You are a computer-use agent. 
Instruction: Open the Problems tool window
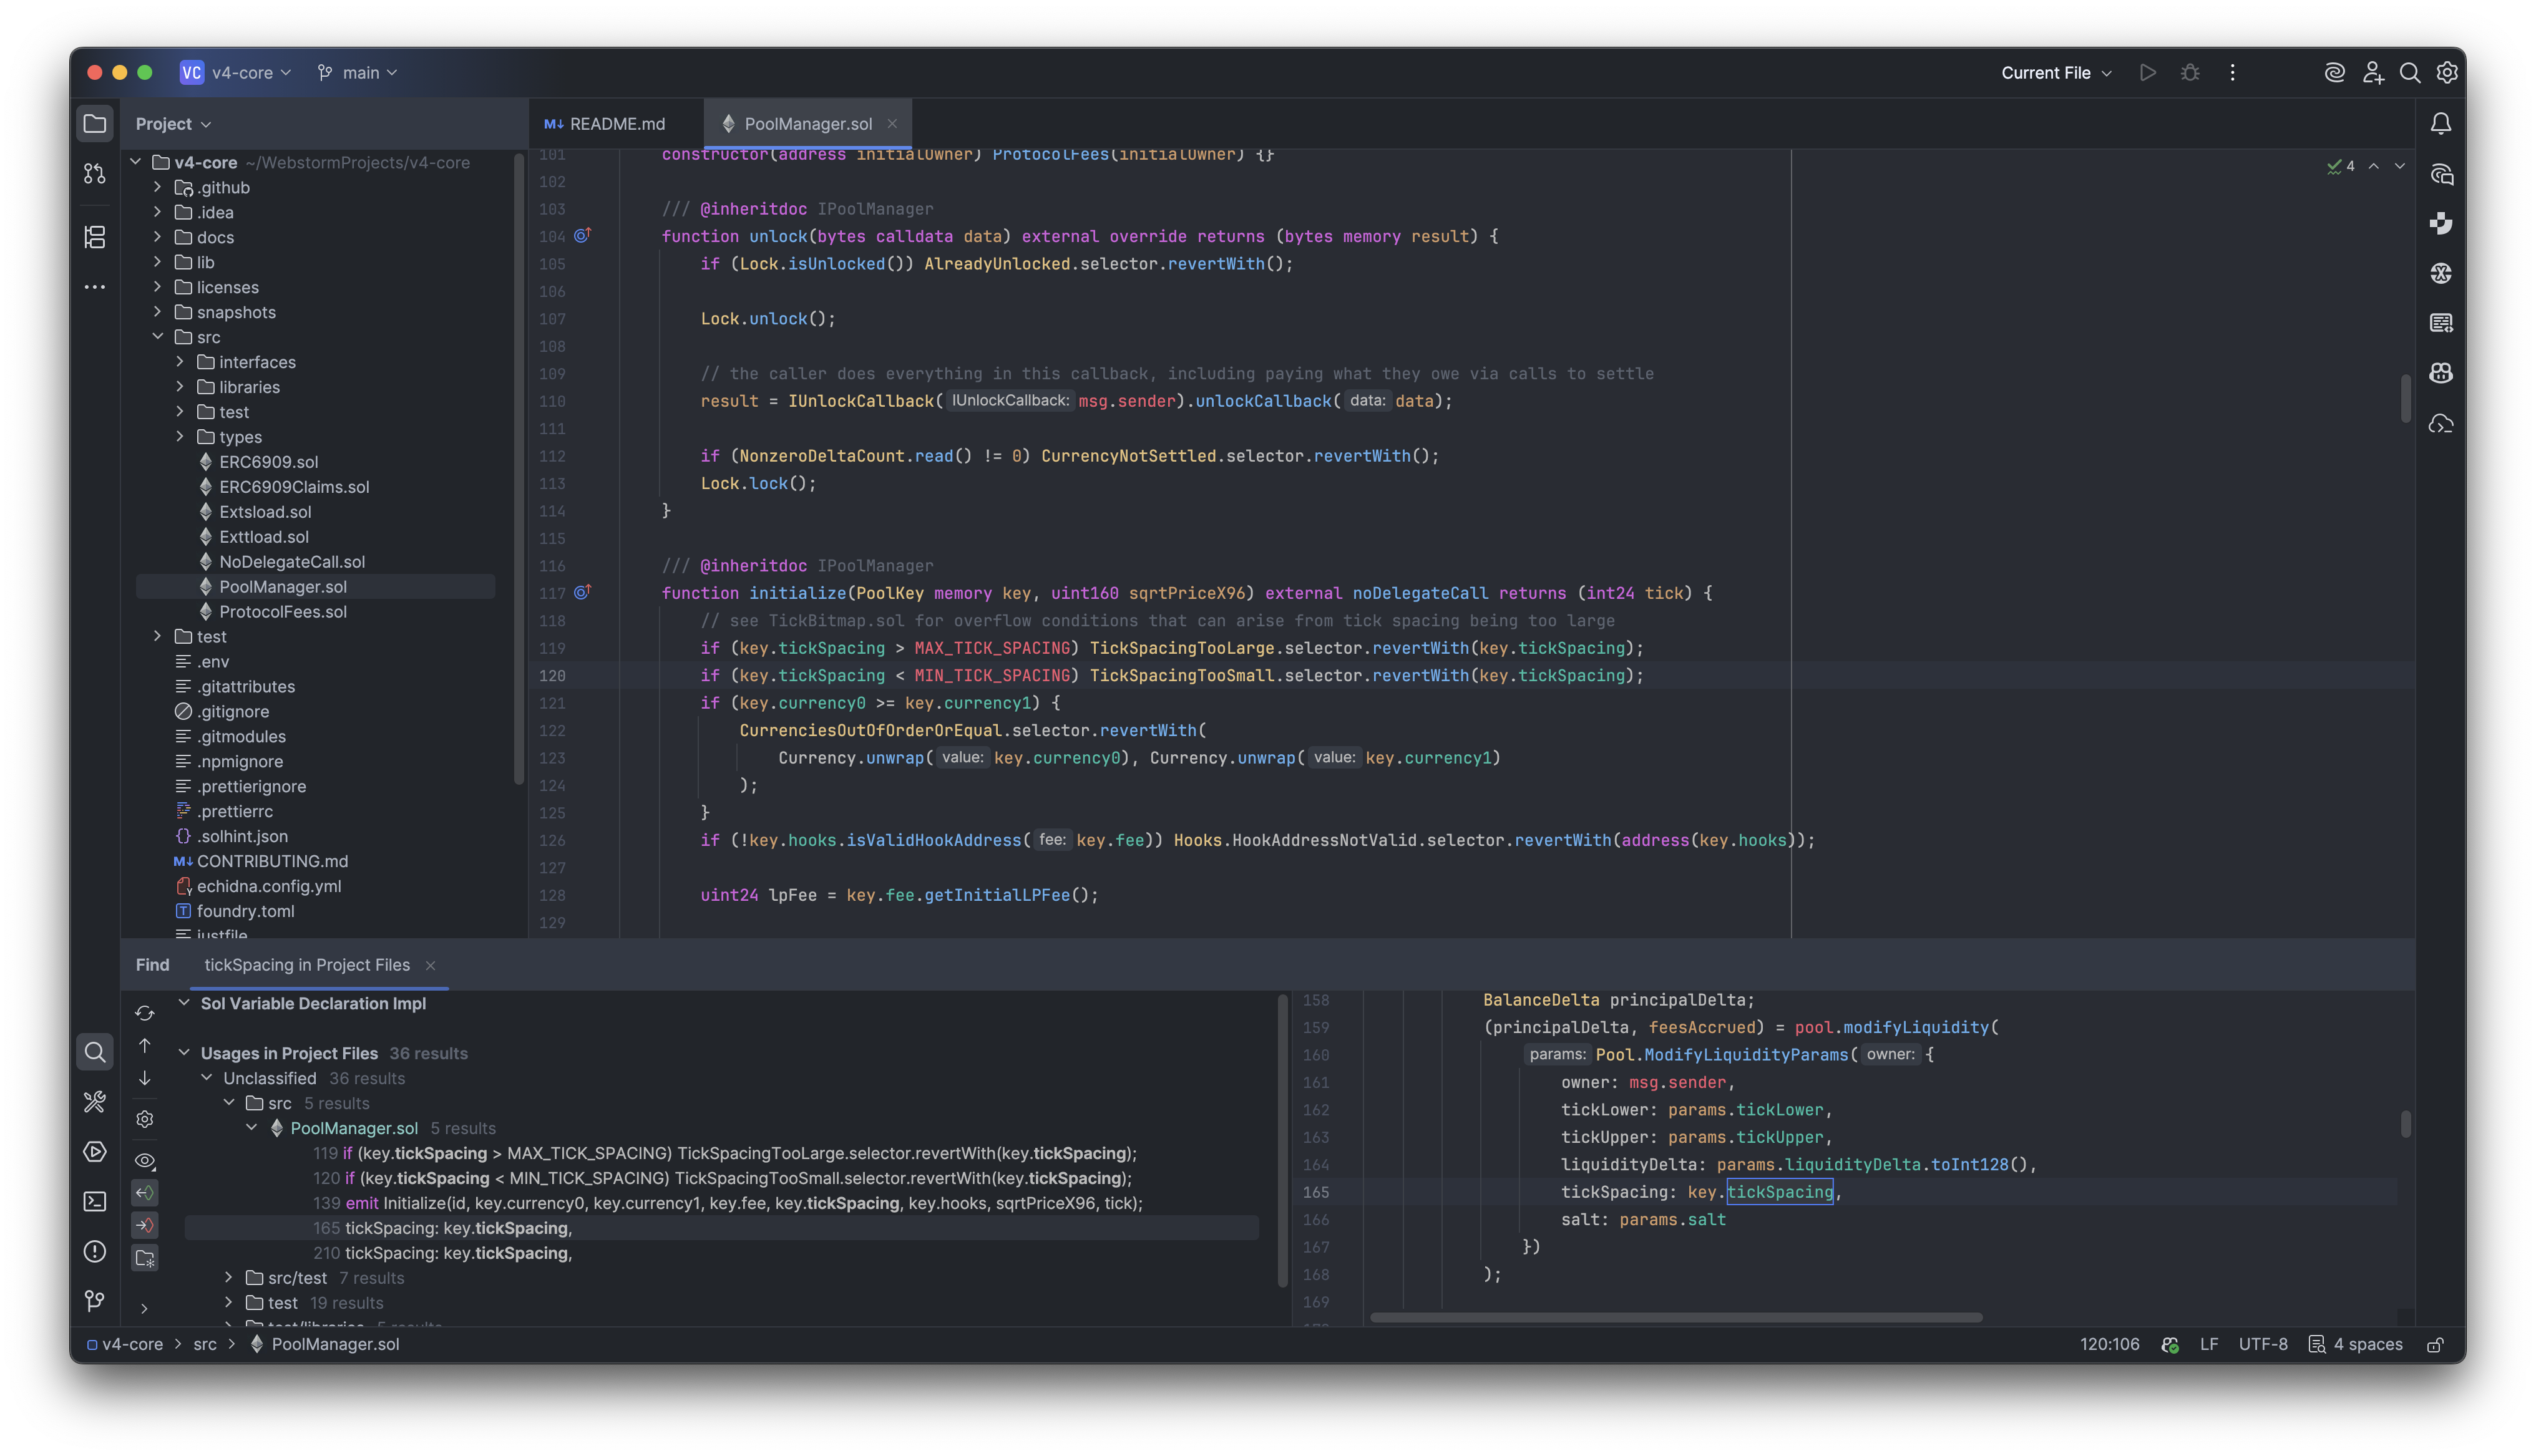[95, 1251]
